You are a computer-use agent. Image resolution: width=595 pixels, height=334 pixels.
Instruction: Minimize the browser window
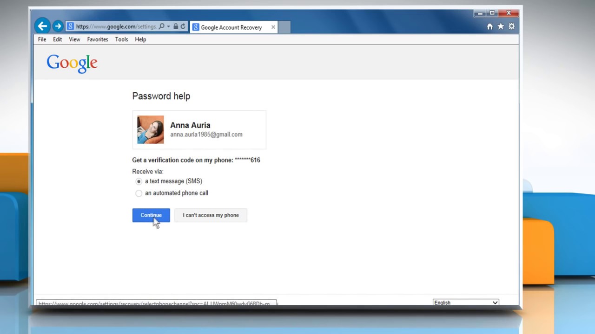pyautogui.click(x=480, y=13)
